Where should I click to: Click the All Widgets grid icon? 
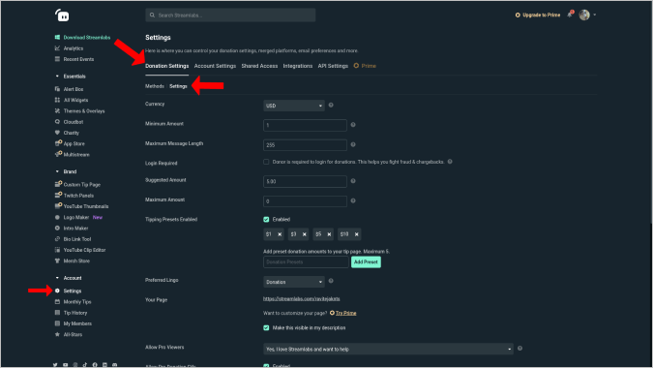pos(57,100)
